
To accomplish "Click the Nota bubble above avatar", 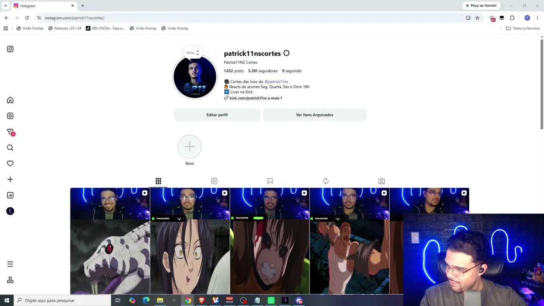I will 193,53.
